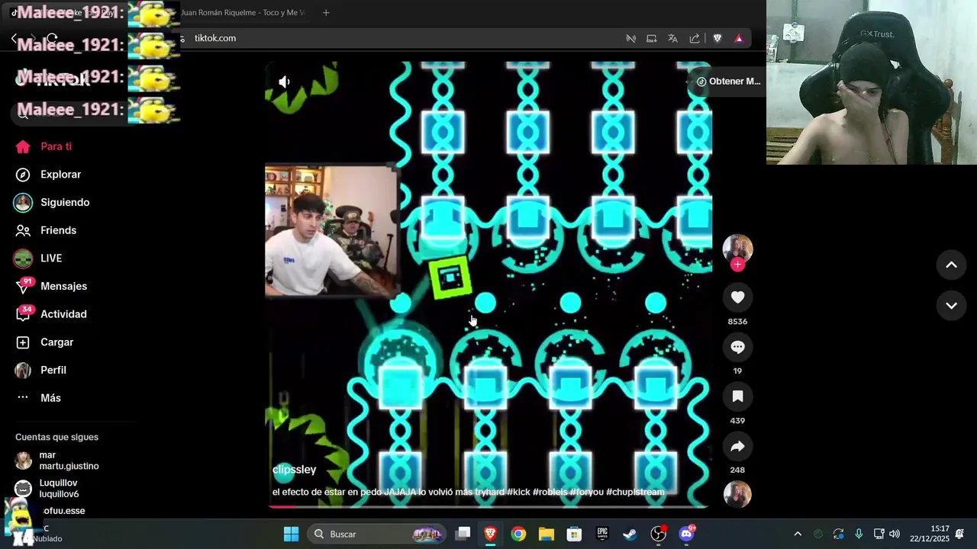Save video with bookmark icon
This screenshot has width=977, height=549.
pos(737,396)
